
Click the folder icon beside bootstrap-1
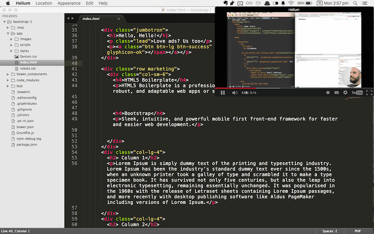click(9, 22)
